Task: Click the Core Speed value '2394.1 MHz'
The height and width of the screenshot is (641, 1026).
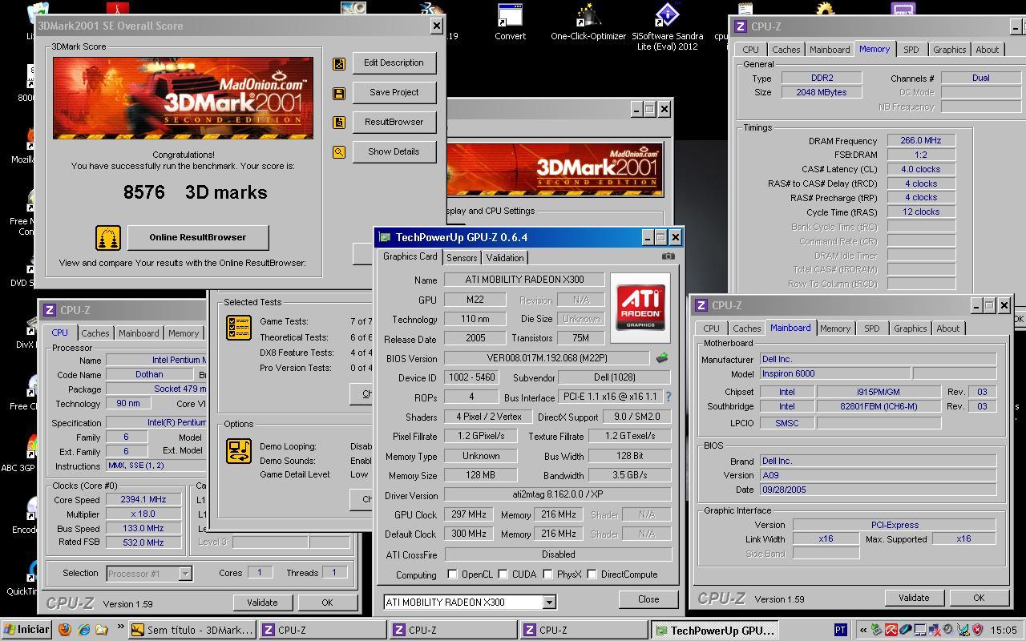Action: coord(143,500)
